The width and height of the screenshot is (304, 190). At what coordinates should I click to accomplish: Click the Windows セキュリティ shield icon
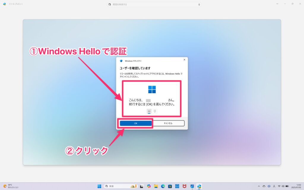121,61
